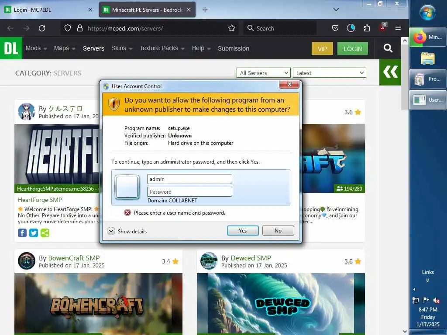Open Windows Explorer from taskbar

[428, 58]
